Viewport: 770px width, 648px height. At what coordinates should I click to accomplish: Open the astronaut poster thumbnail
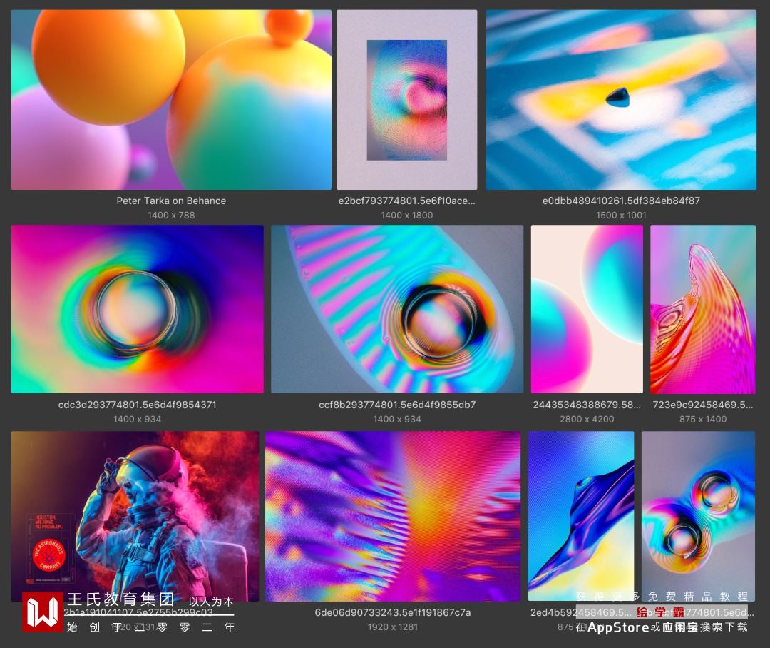pos(135,516)
